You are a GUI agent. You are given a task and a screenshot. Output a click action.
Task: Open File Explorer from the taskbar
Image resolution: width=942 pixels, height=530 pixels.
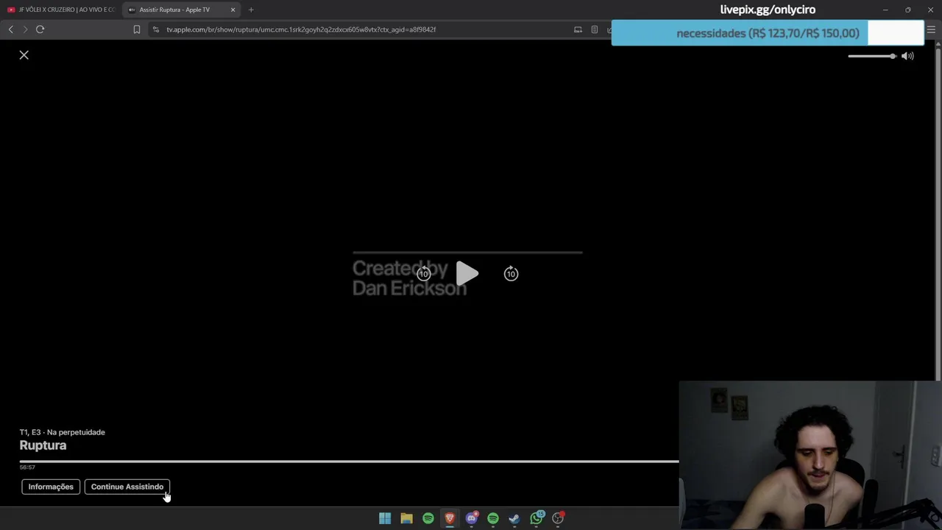(x=406, y=518)
